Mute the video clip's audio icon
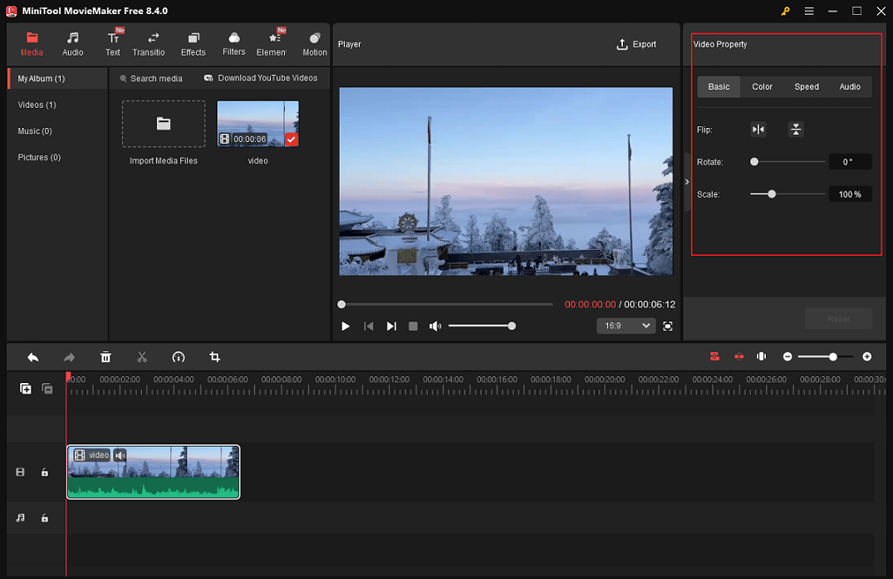This screenshot has height=579, width=893. pyautogui.click(x=120, y=455)
